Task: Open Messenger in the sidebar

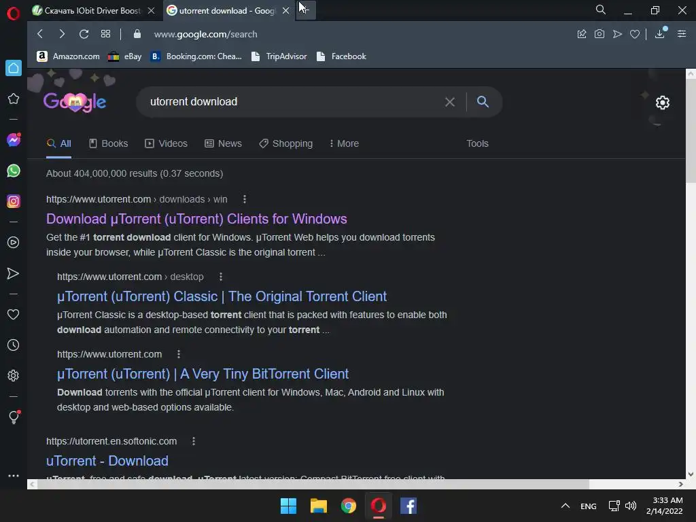Action: click(14, 140)
